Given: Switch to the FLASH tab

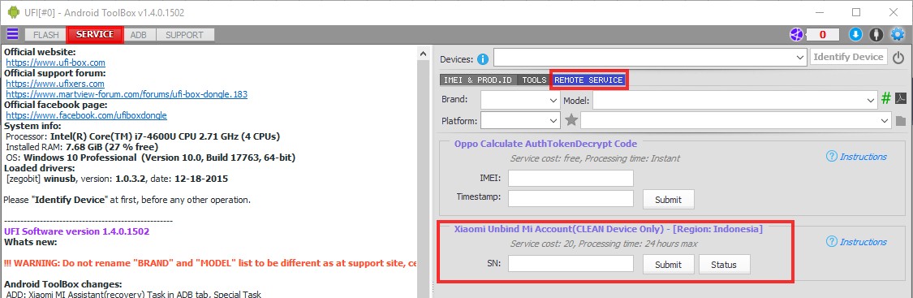Looking at the screenshot, I should tap(45, 35).
